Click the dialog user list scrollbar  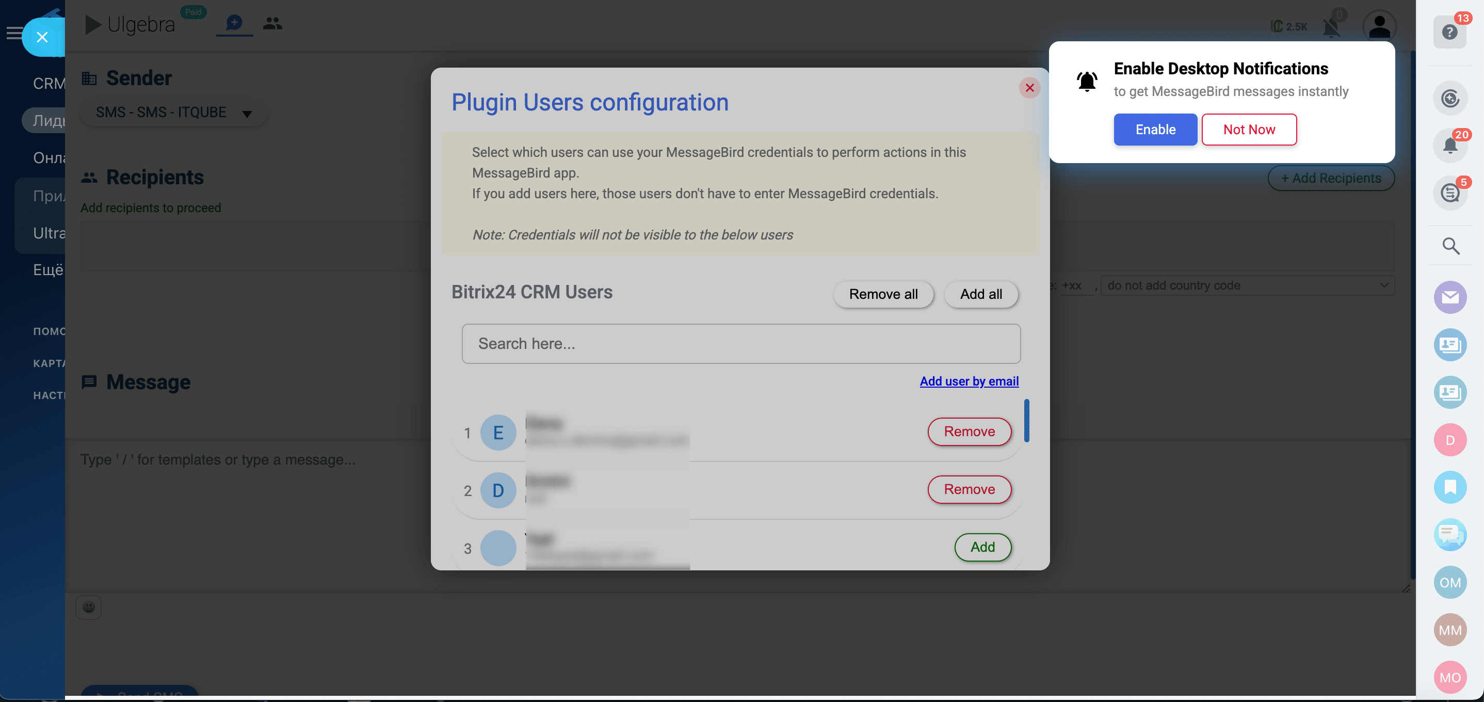(1026, 421)
